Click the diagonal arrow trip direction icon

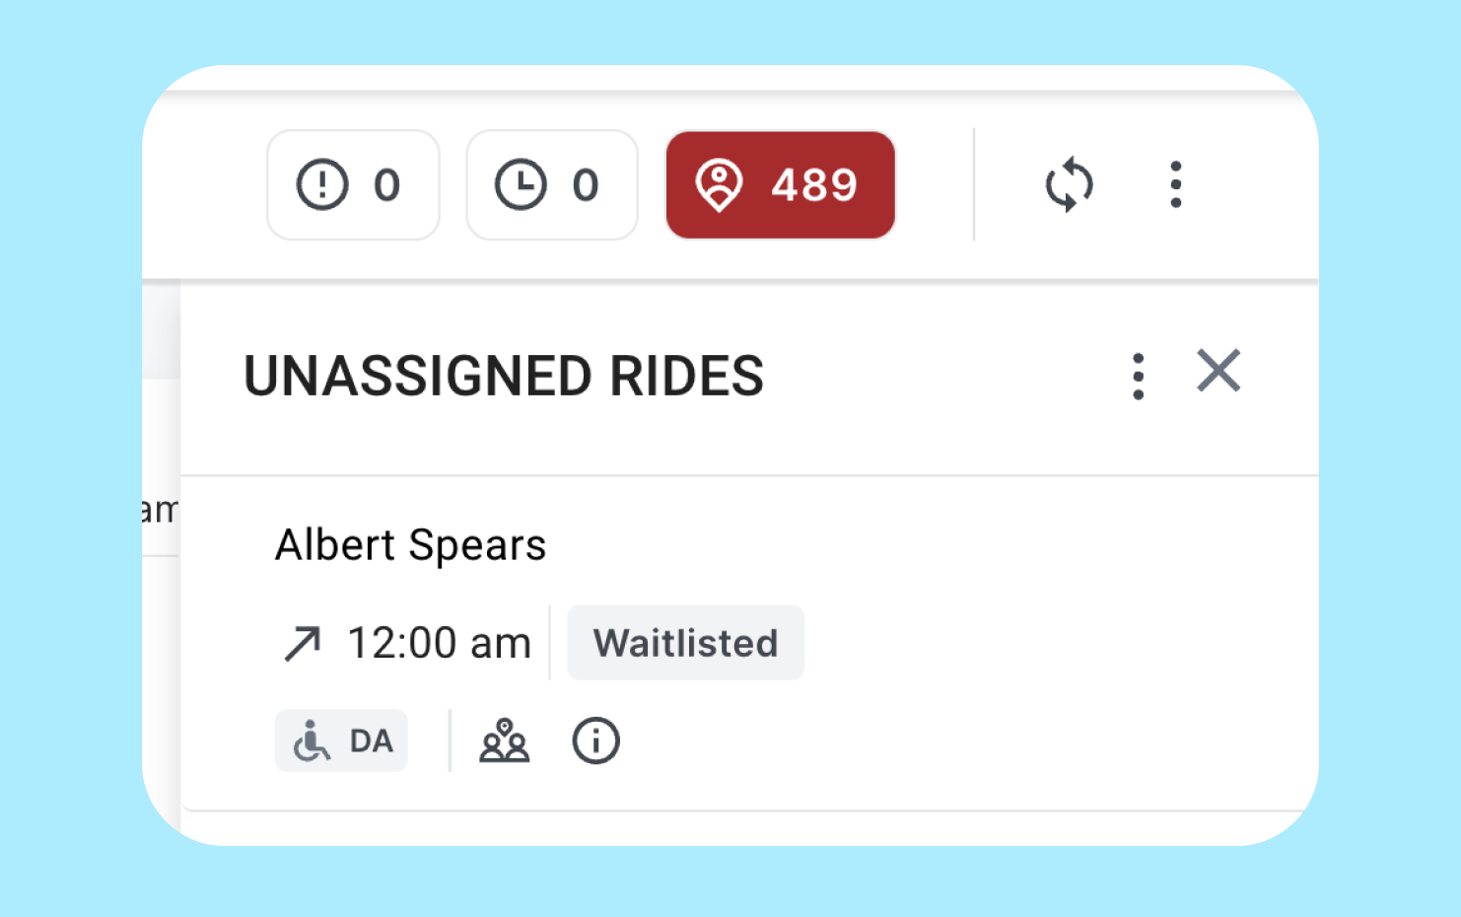tap(303, 643)
